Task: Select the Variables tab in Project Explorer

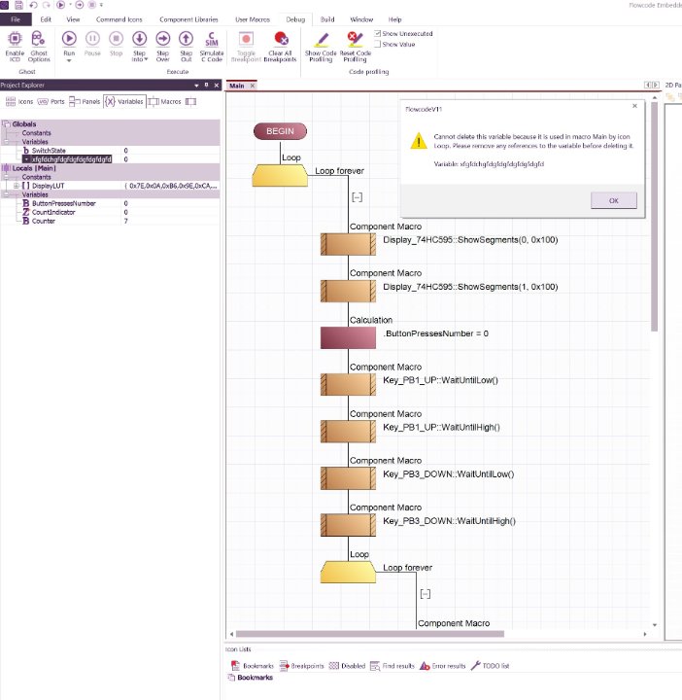Action: point(124,102)
